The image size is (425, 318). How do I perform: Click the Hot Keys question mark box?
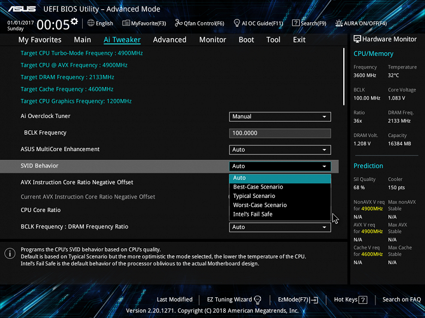[363, 300]
